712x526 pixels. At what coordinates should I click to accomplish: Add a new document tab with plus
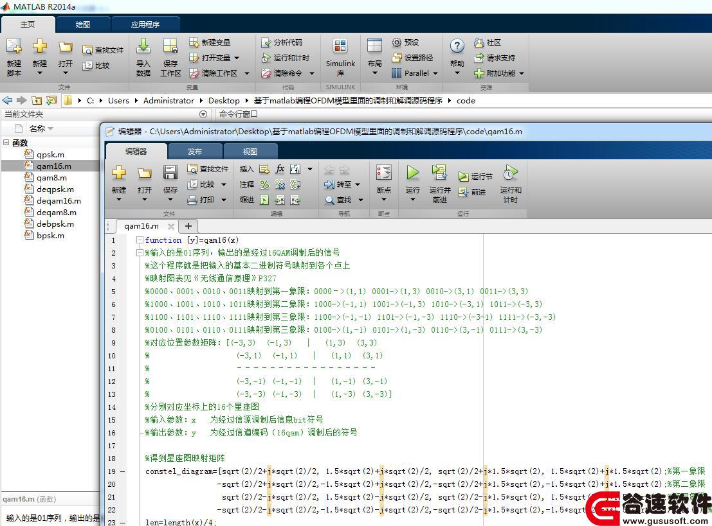click(x=188, y=226)
